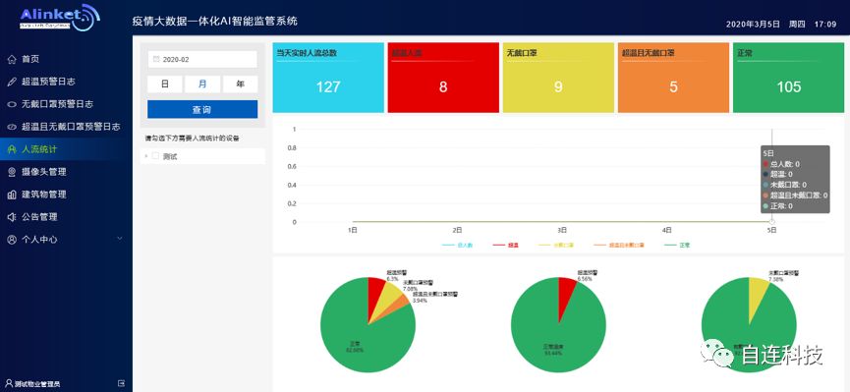This screenshot has height=392, width=850.
Task: Click the red 超温人数 card showing 8
Action: coord(443,78)
